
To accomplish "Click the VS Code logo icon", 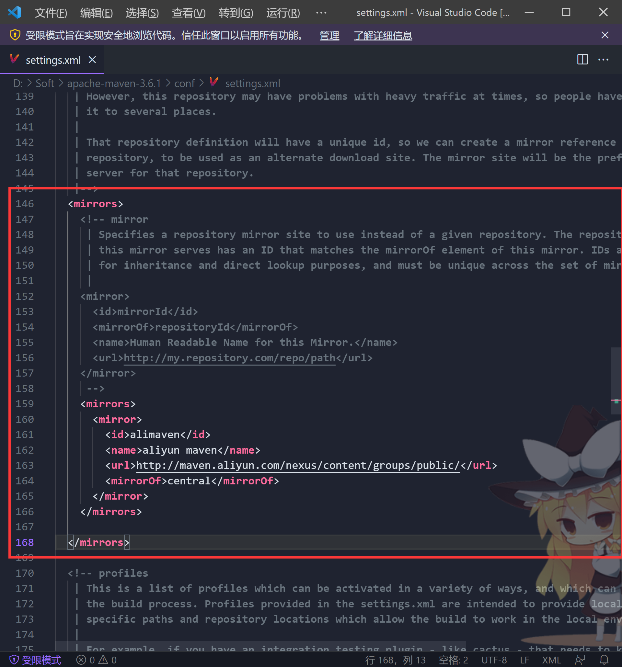I will [15, 12].
